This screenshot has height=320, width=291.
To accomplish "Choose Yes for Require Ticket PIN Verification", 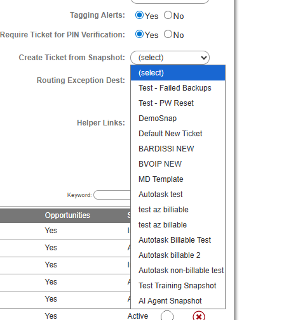I will [x=139, y=34].
